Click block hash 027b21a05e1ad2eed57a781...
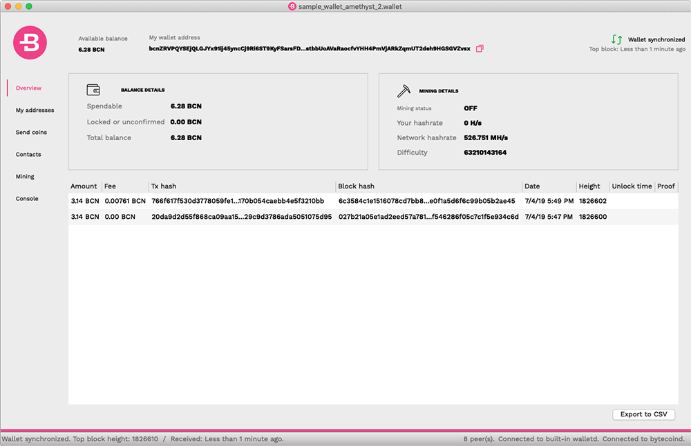This screenshot has width=691, height=446. tap(428, 217)
